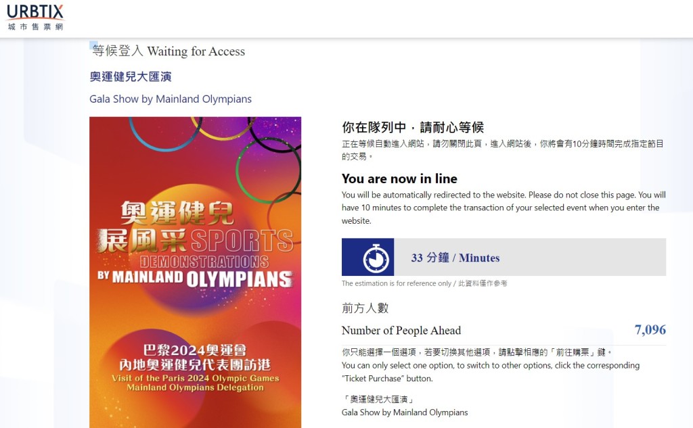Screen dimensions: 693x428
Task: Click the Olympians event poster image
Action: coord(196,272)
